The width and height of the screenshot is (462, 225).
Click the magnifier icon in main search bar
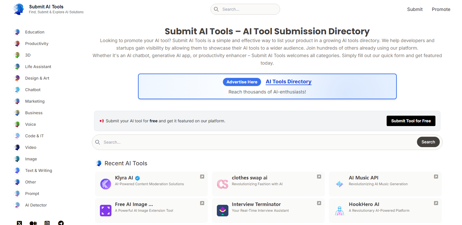98,142
